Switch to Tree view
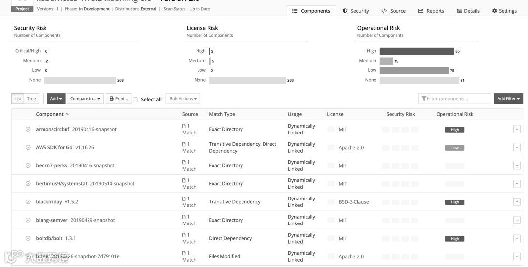 point(31,99)
